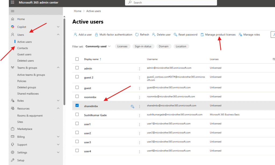Click the Marketplace bag icon in sidebar

(x=13, y=129)
